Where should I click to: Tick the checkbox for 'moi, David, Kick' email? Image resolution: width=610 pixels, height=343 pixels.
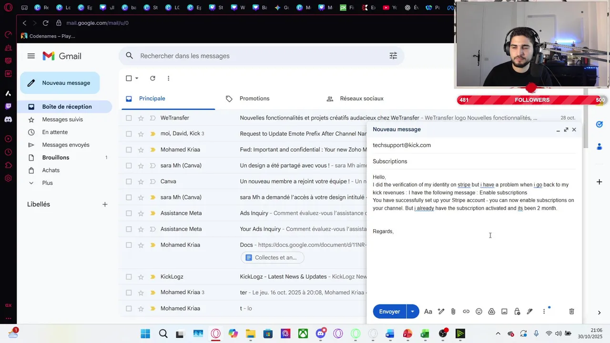click(129, 134)
